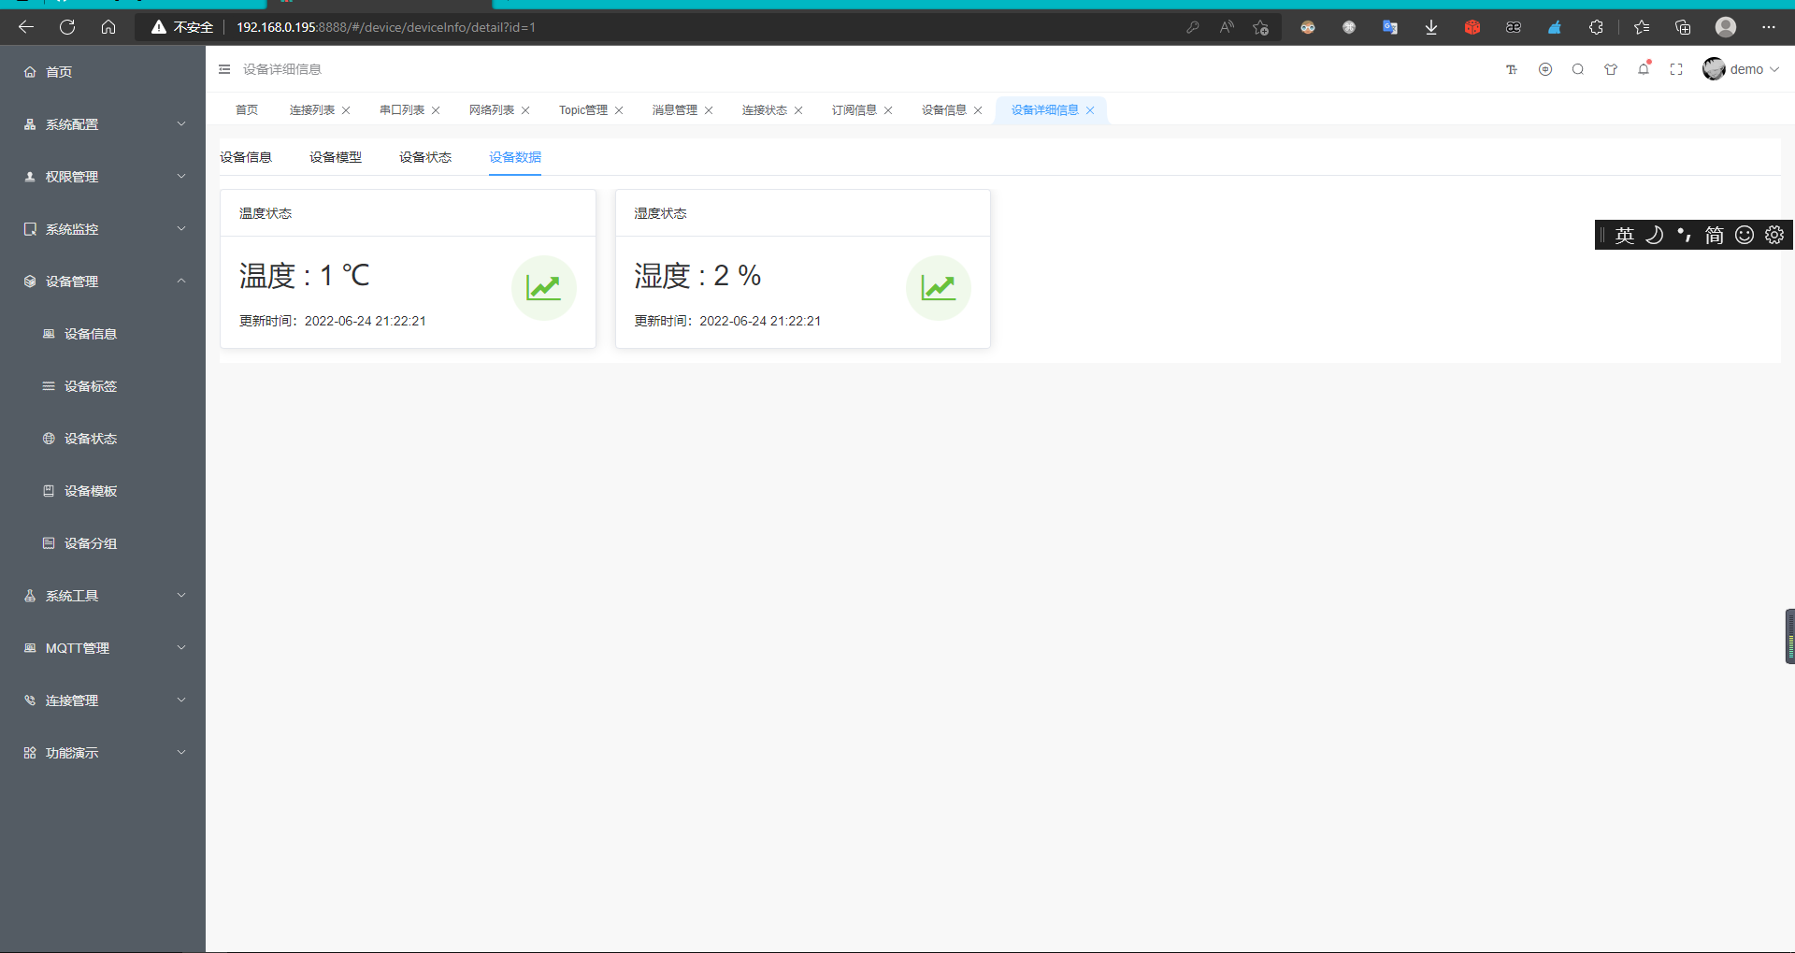Open the temperature trend chart icon

pyautogui.click(x=543, y=287)
